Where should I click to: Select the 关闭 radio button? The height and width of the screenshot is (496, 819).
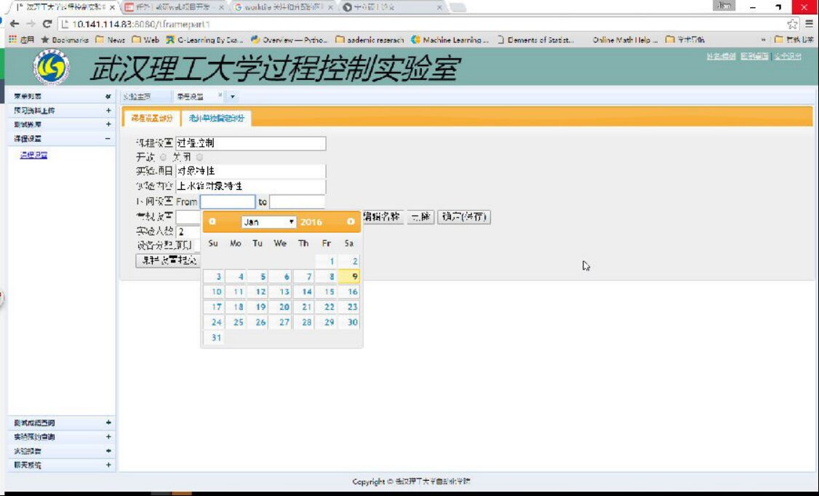[x=199, y=157]
